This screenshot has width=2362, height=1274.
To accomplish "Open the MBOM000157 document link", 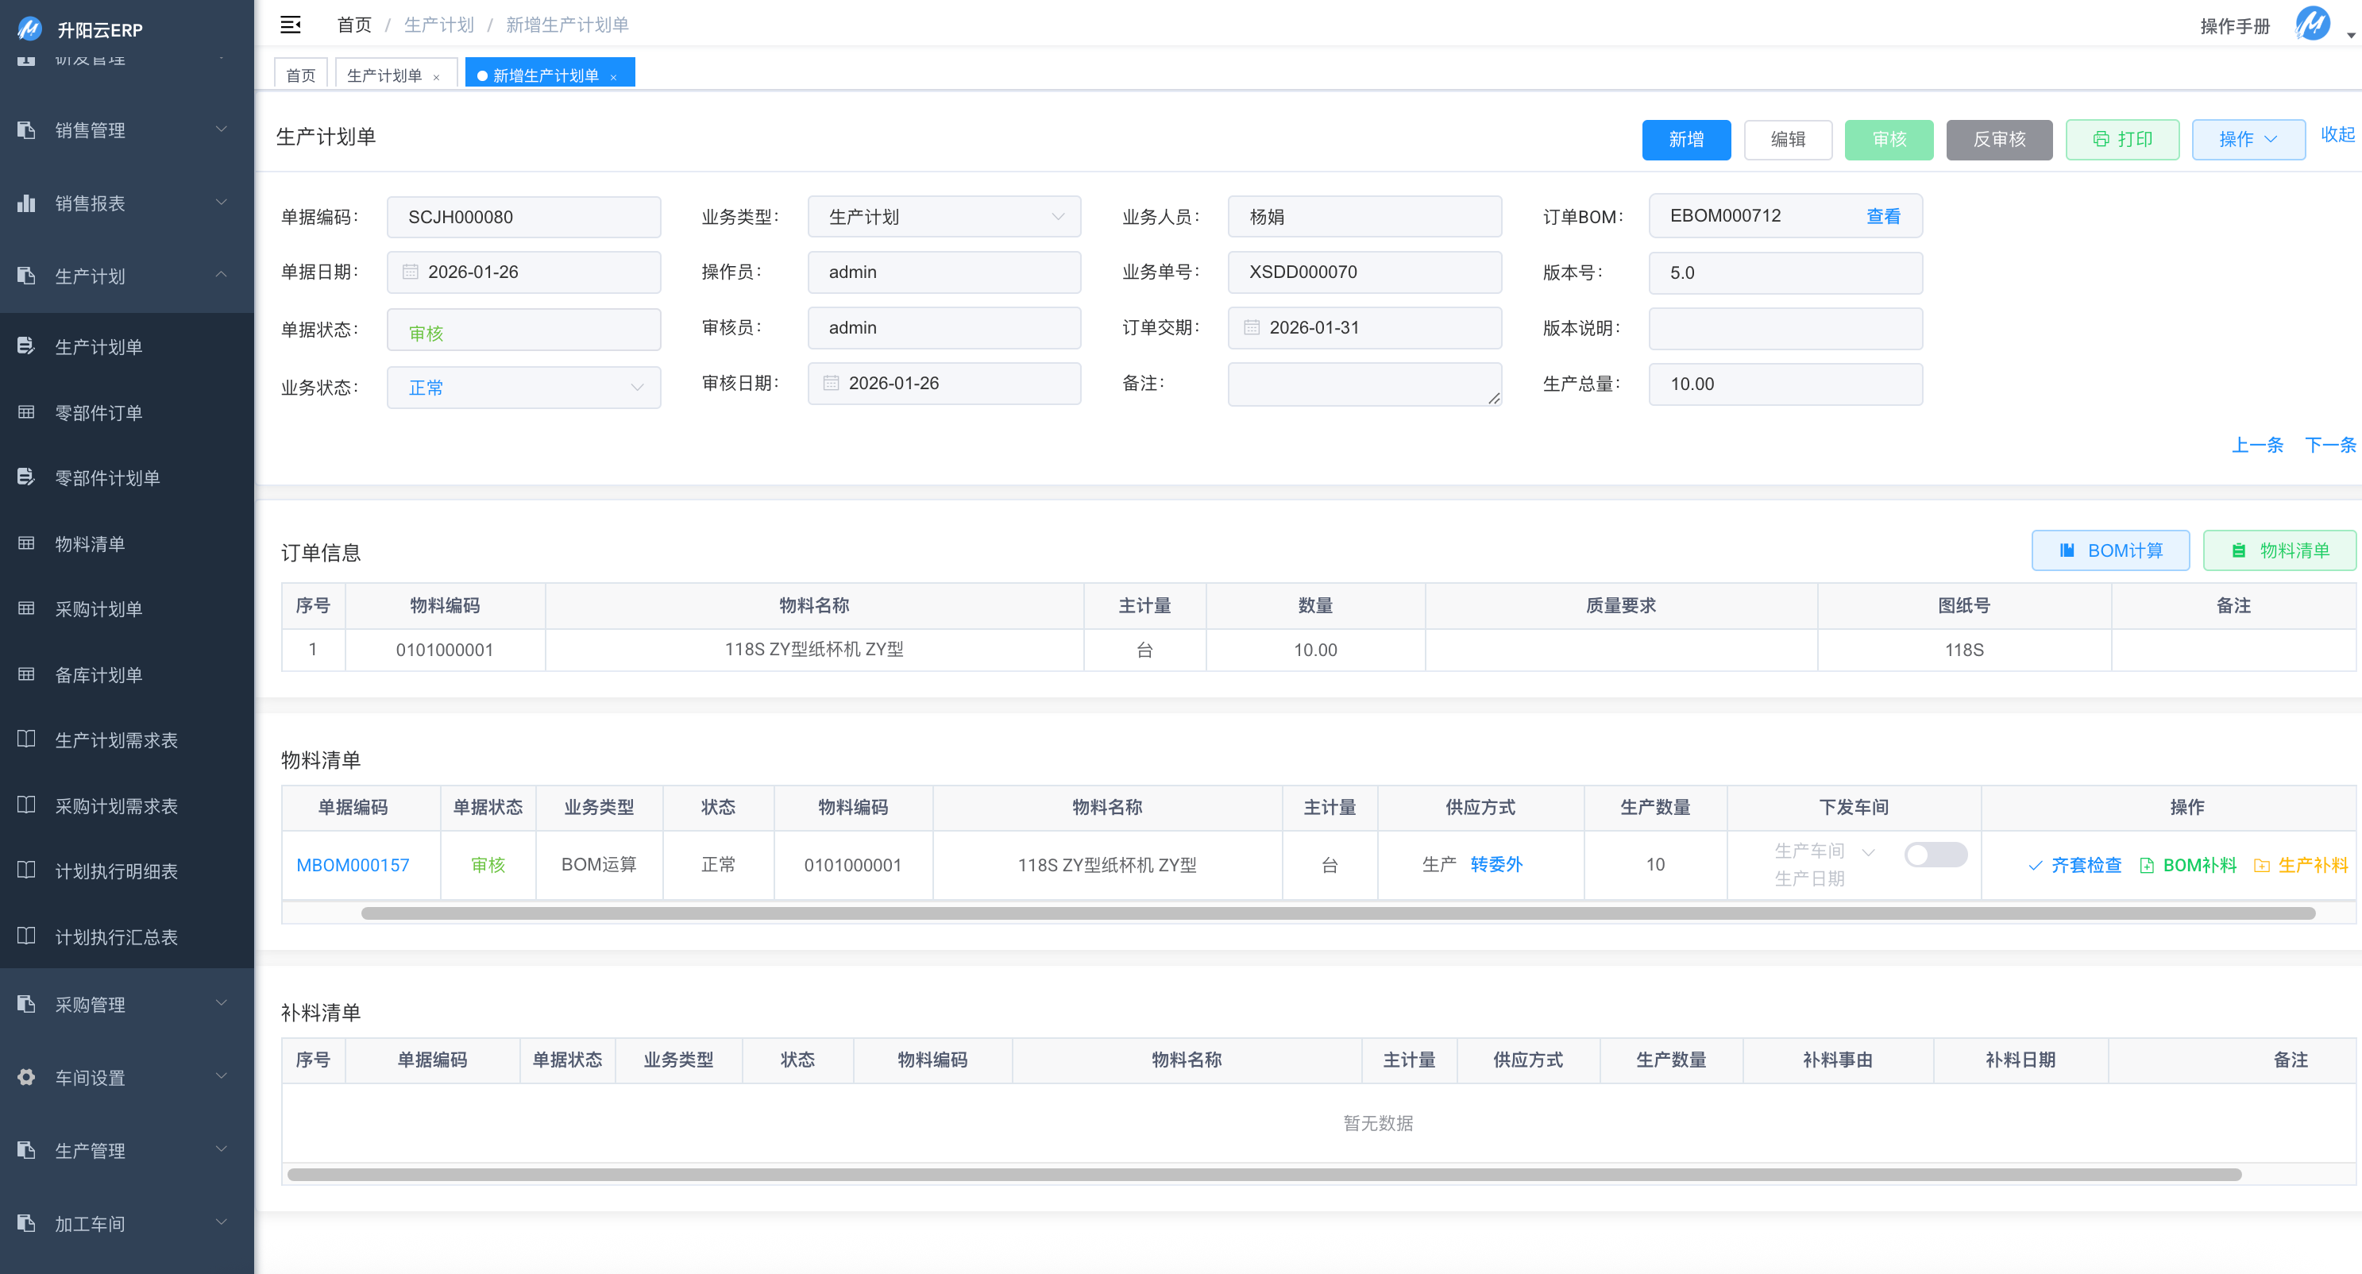I will click(352, 865).
